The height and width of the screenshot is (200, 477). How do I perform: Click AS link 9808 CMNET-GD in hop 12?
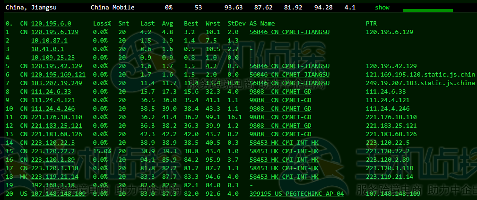pos(280,126)
